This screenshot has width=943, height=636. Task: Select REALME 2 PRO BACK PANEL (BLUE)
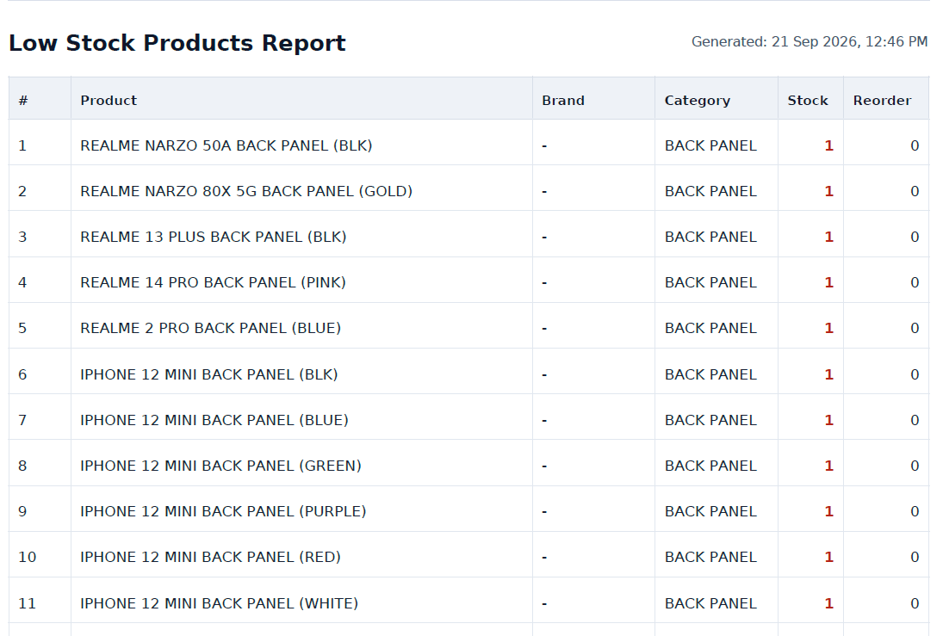pyautogui.click(x=210, y=328)
